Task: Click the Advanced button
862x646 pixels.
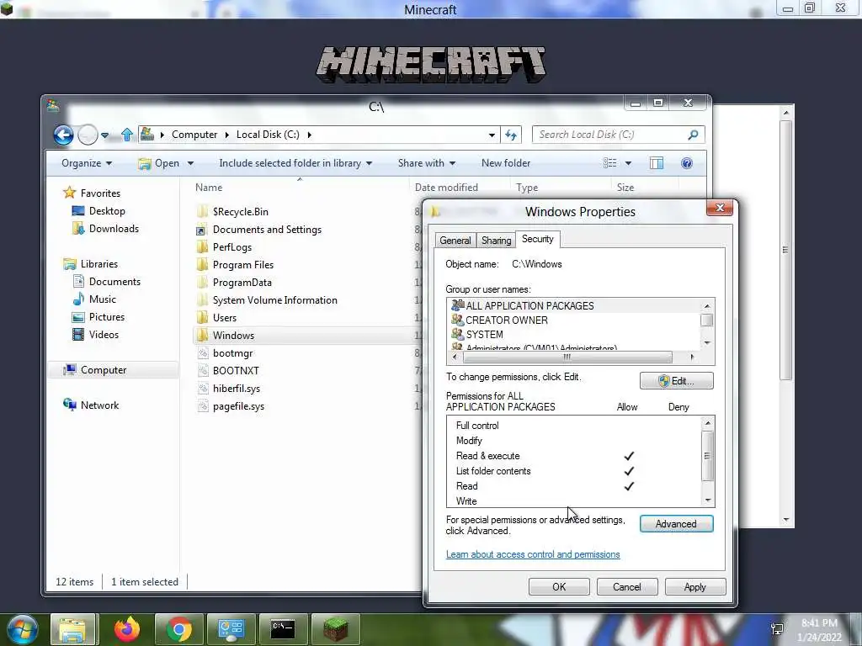Action: [x=677, y=524]
